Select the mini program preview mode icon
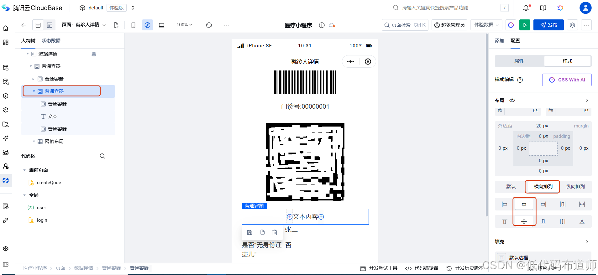This screenshot has width=598, height=275. click(147, 25)
